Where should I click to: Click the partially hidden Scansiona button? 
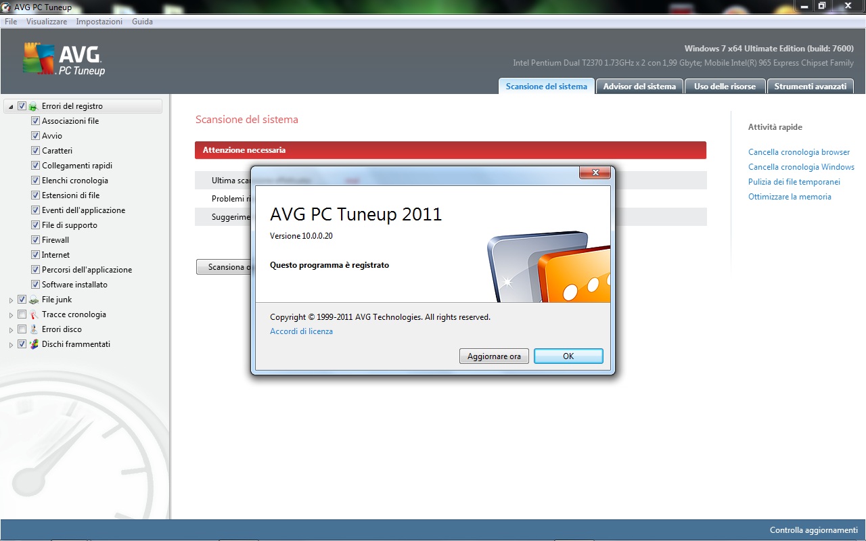tap(224, 267)
